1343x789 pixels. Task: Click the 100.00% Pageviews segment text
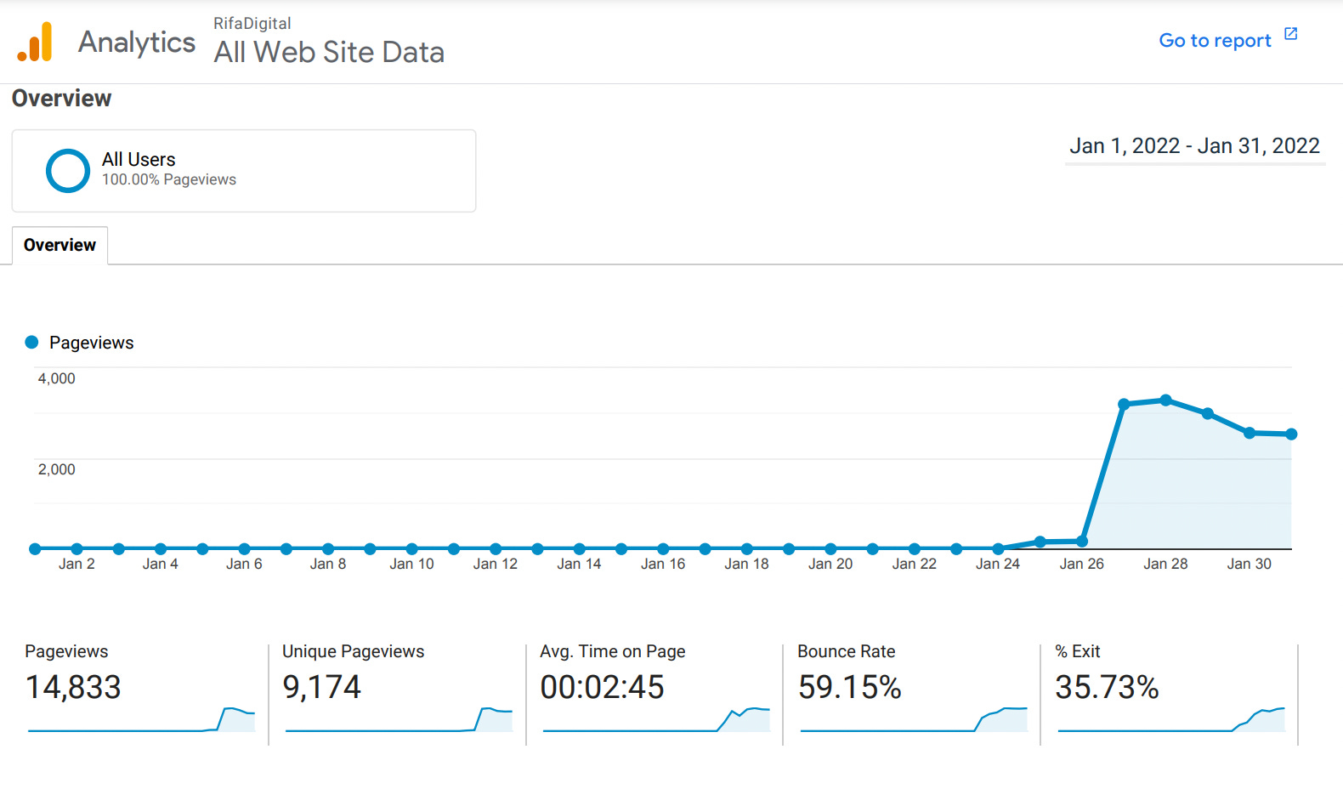[x=169, y=179]
